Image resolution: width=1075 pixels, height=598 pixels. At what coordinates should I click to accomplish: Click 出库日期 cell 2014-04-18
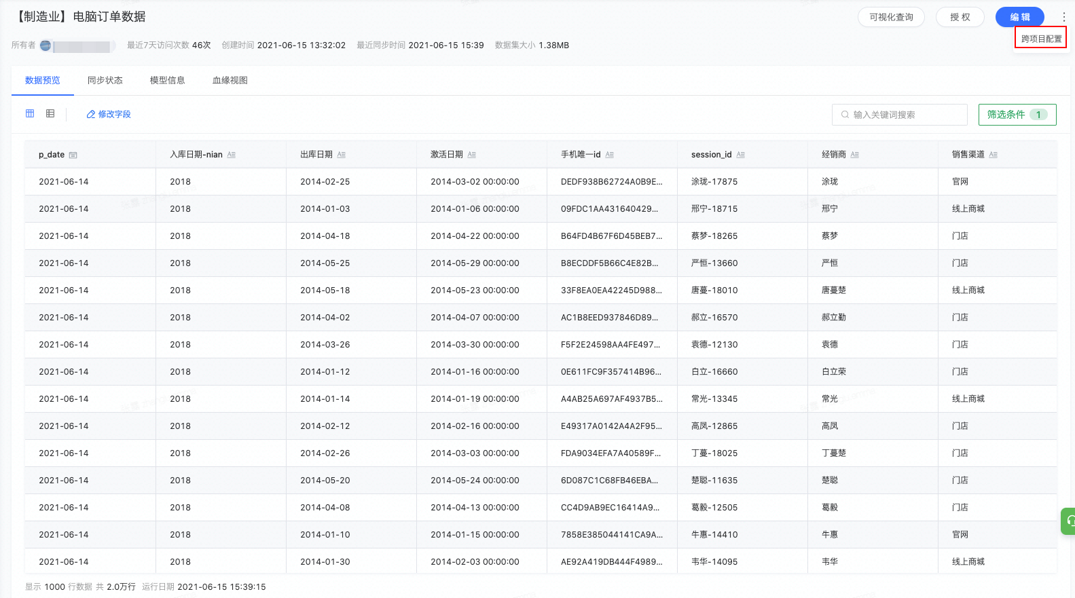(325, 236)
